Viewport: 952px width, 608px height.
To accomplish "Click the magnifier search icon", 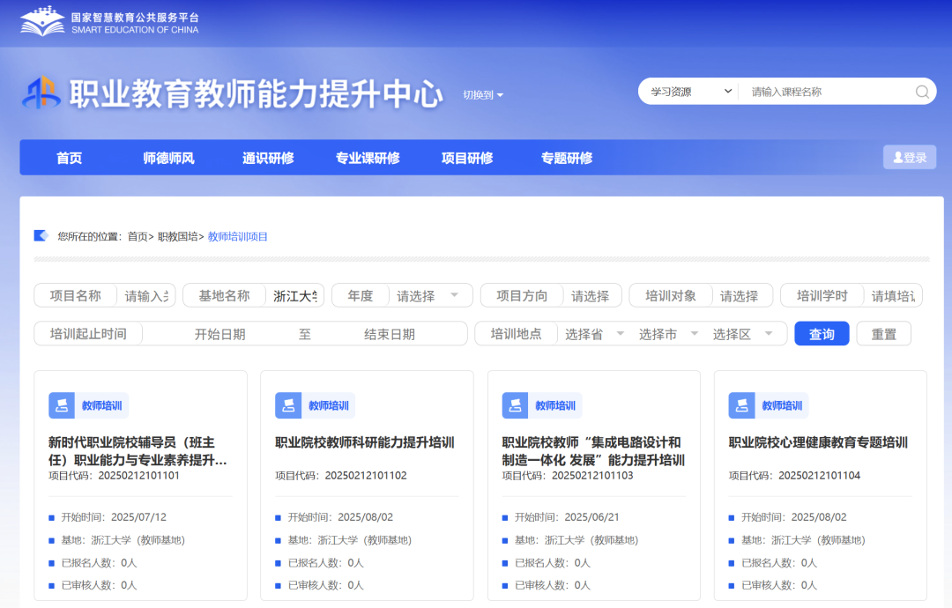I will click(922, 92).
